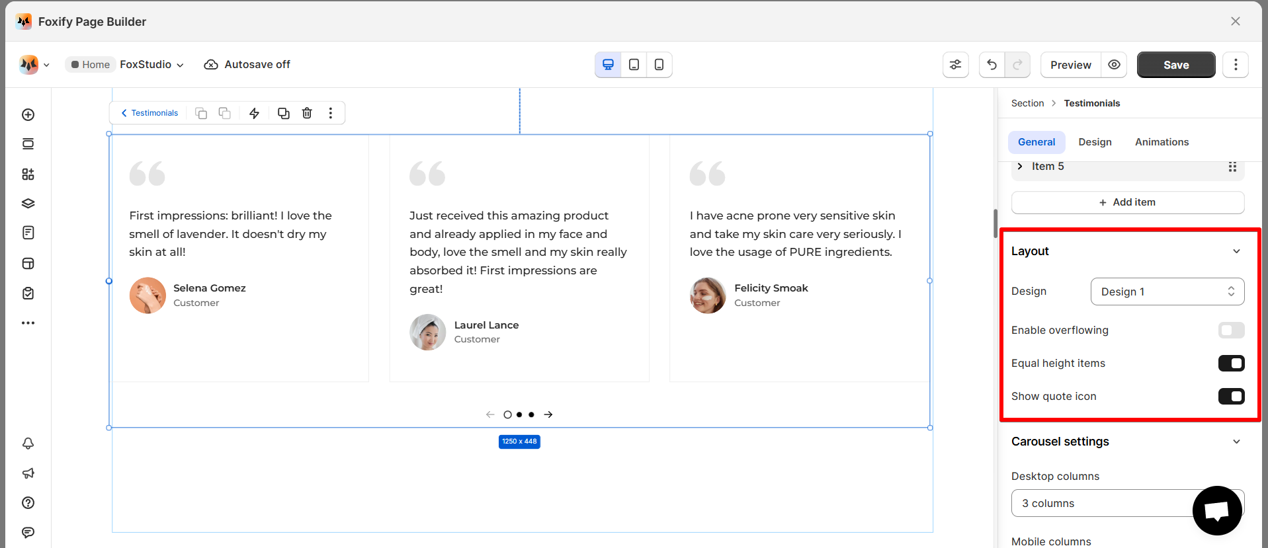This screenshot has height=548, width=1268.
Task: Open the notifications bell icon
Action: 28,444
